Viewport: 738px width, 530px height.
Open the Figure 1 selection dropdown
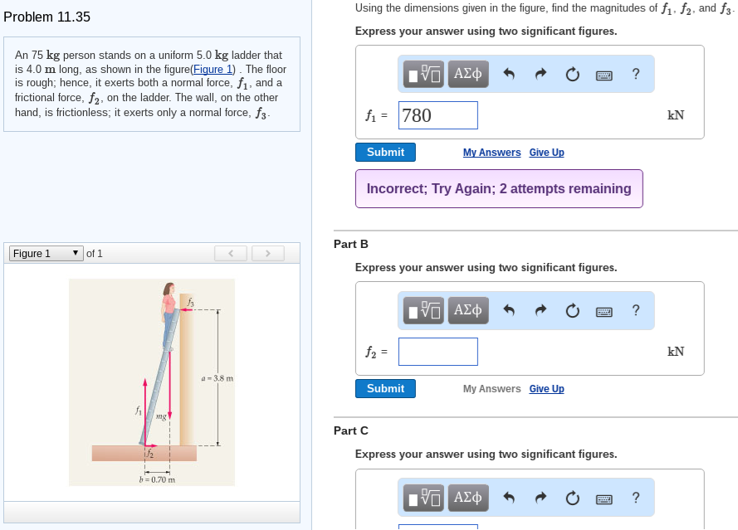click(45, 253)
